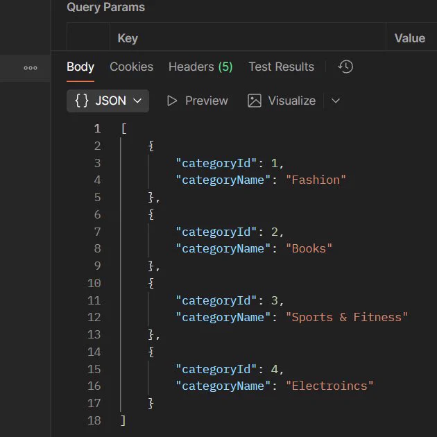
Task: Click the closing brace on line 17
Action: click(151, 403)
